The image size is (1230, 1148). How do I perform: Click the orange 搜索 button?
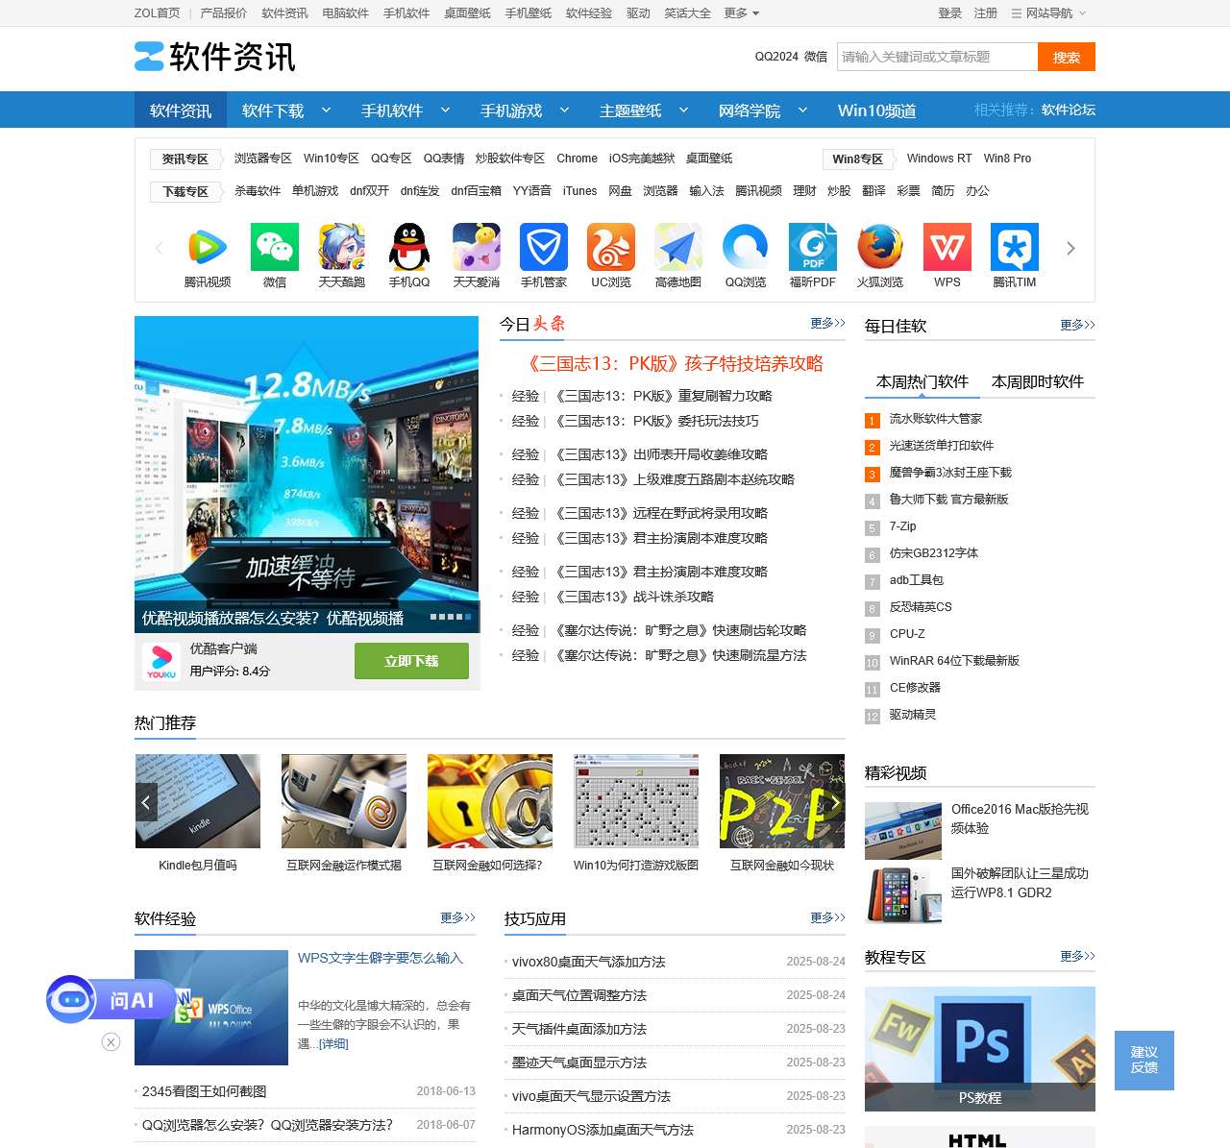click(x=1066, y=57)
